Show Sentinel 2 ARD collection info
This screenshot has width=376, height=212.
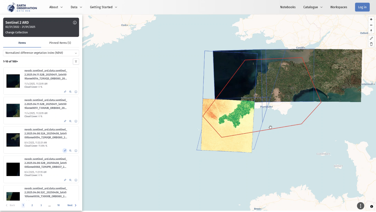coord(75,23)
